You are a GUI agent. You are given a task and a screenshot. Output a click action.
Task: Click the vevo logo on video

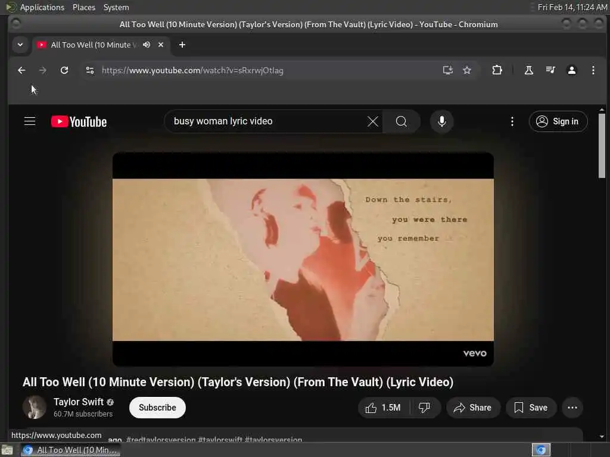[475, 353]
